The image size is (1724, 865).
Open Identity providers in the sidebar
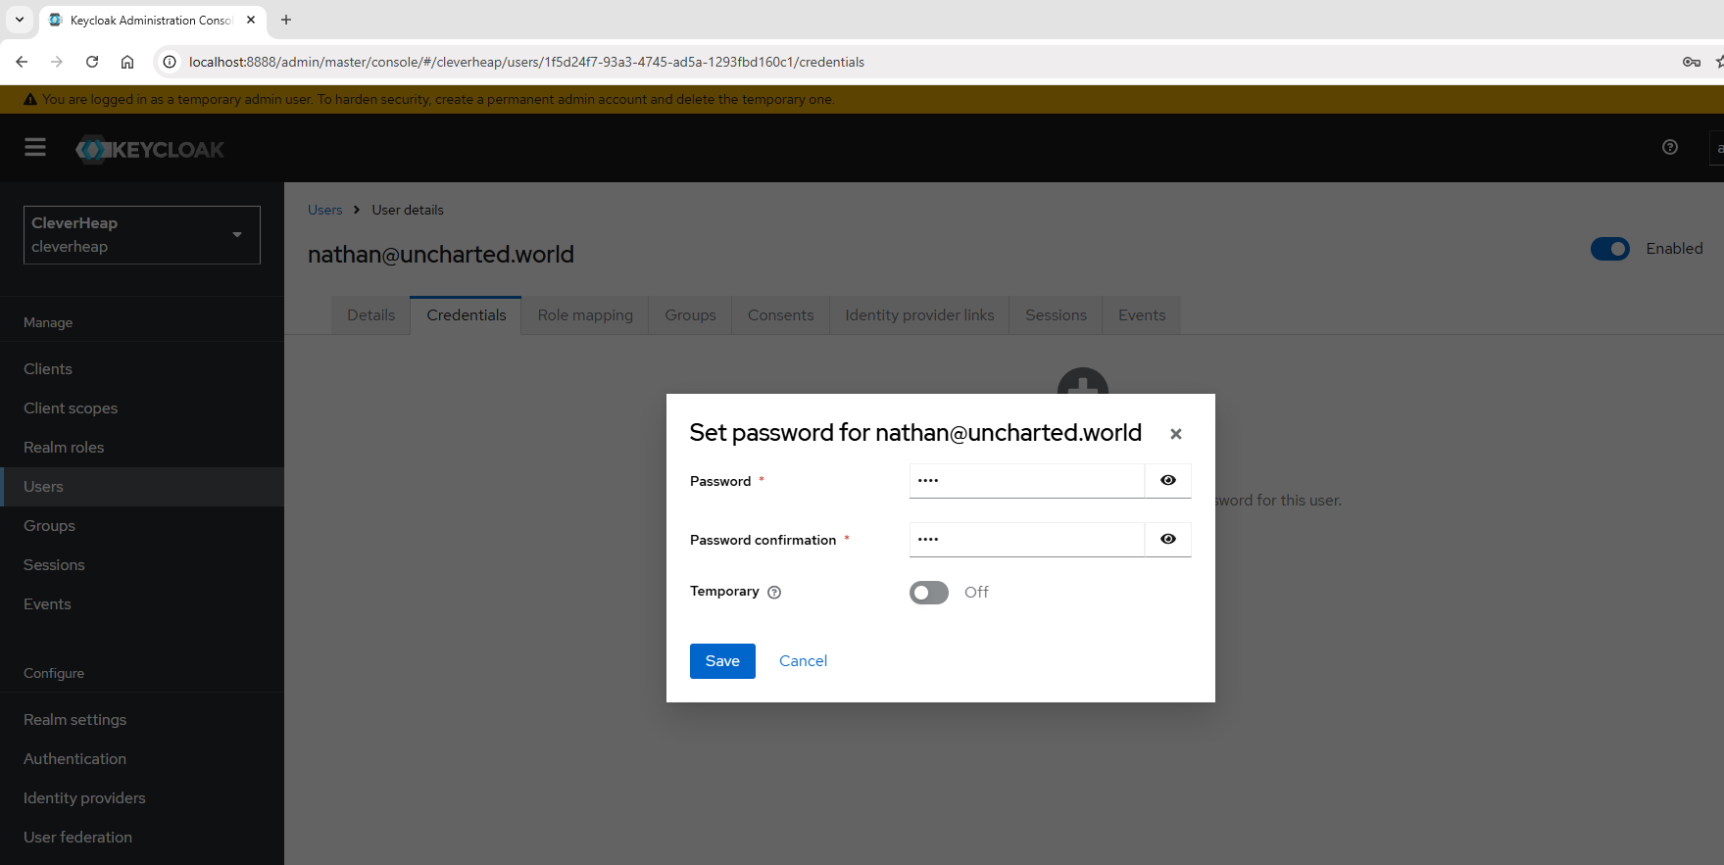(142, 798)
